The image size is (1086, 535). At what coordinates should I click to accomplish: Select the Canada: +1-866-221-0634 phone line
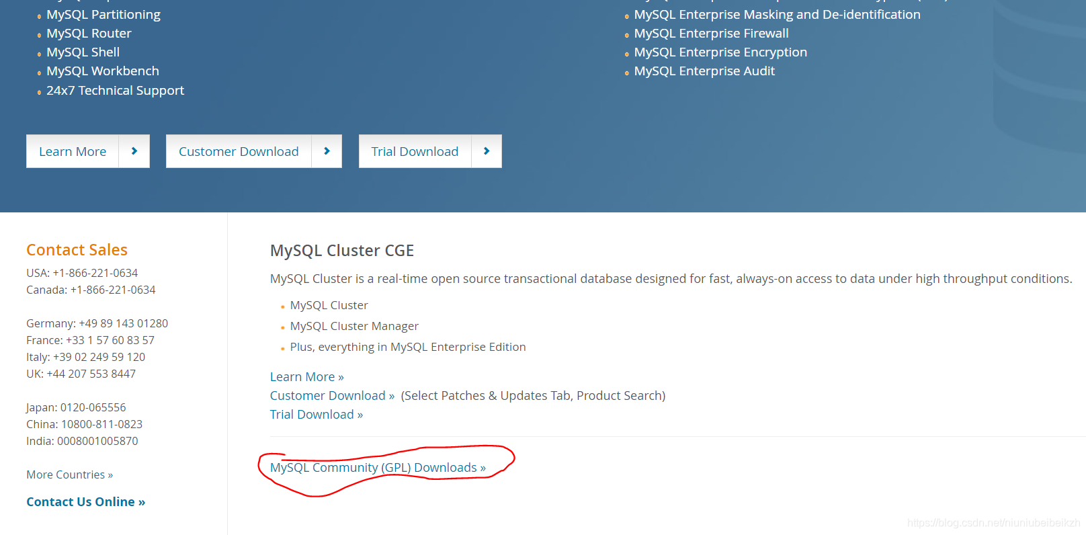pyautogui.click(x=91, y=290)
